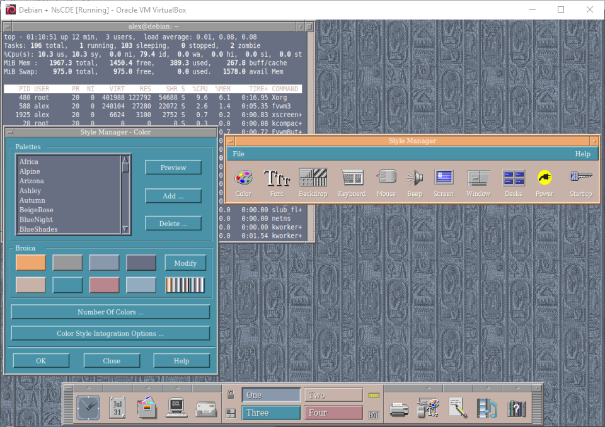605x427 pixels.
Task: Open the Backdrop settings icon
Action: (313, 178)
